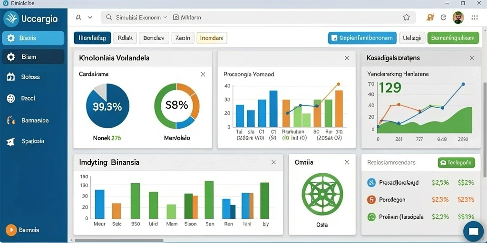Image resolution: width=487 pixels, height=243 pixels.
Task: Click the Uccargio logo icon
Action: (x=11, y=19)
